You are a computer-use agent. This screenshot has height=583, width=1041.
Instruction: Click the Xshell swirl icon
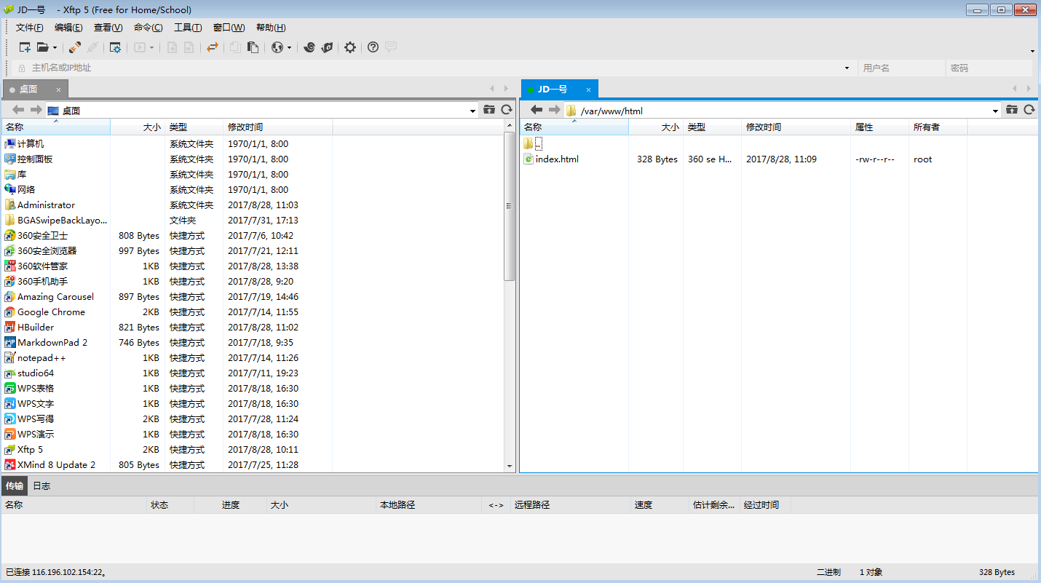pyautogui.click(x=309, y=47)
